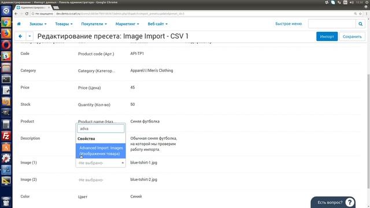370x208 pixels.
Task: Open the Покупатели menu
Action: click(x=94, y=24)
